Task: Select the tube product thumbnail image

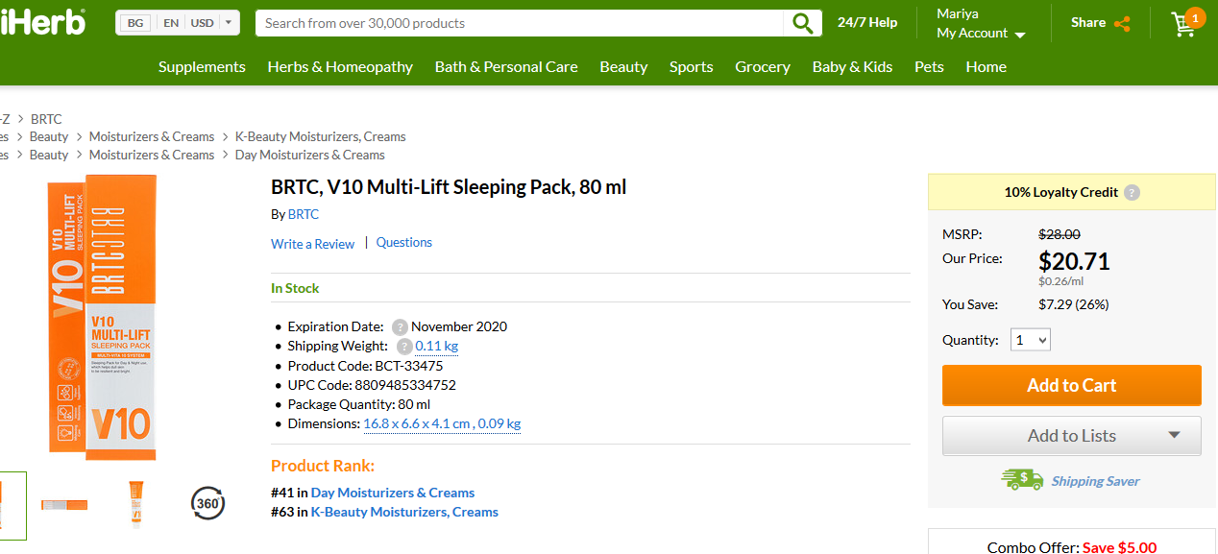Action: click(135, 503)
